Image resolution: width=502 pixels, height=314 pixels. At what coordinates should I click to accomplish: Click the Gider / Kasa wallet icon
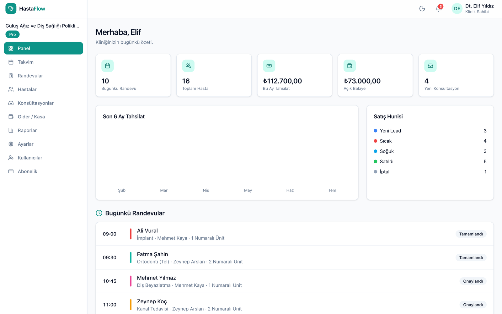(11, 116)
